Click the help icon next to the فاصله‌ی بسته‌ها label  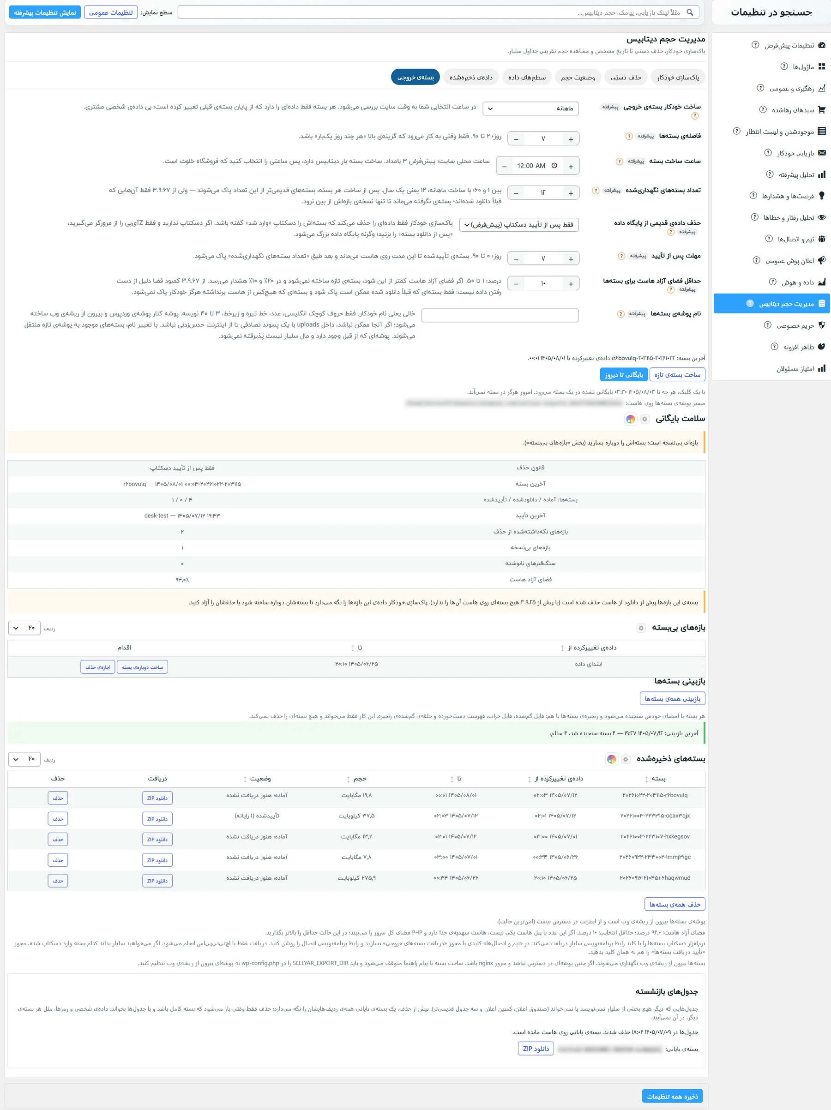(x=629, y=137)
